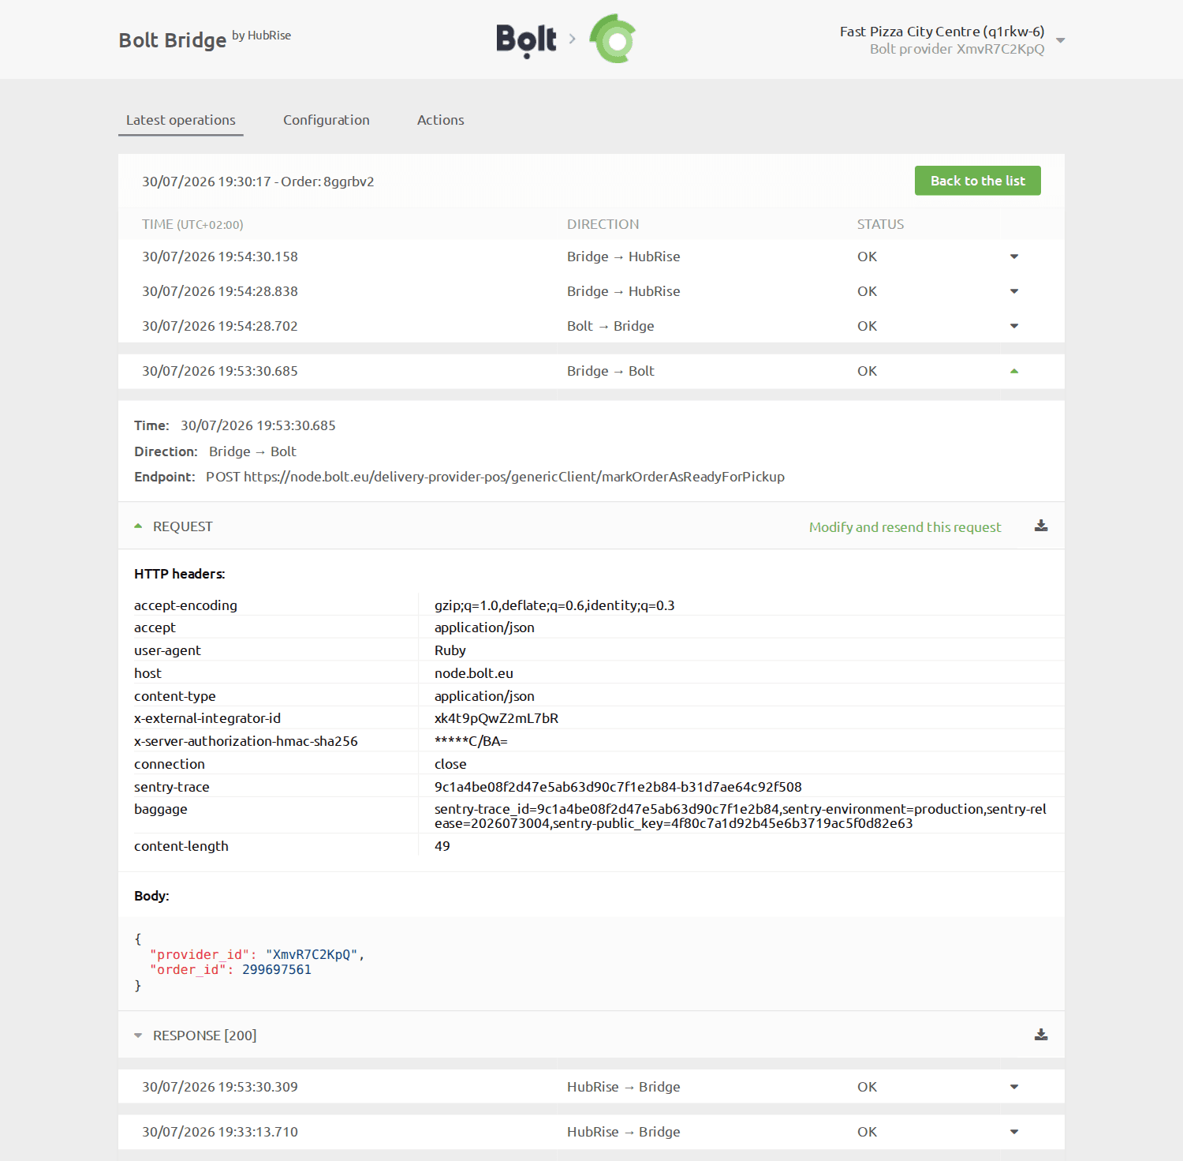
Task: Click the baggage header value
Action: pyautogui.click(x=741, y=816)
